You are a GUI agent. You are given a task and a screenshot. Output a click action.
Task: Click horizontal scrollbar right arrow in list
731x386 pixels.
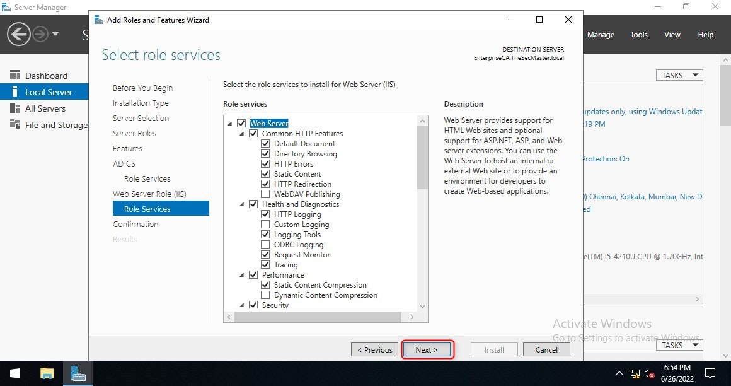click(x=412, y=317)
